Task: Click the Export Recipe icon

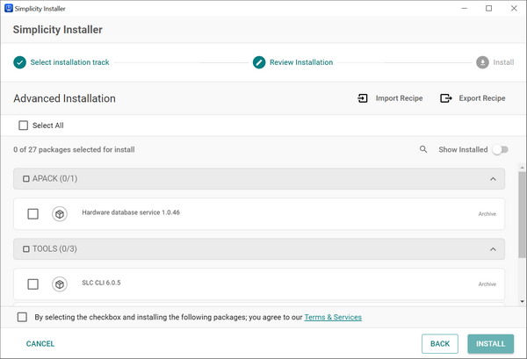Action: (446, 98)
